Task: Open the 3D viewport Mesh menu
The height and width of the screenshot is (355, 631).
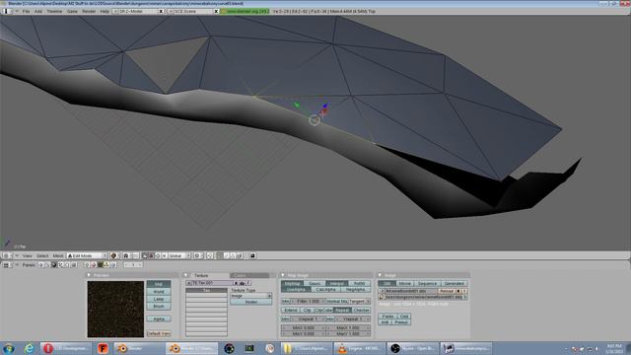Action: pos(58,255)
